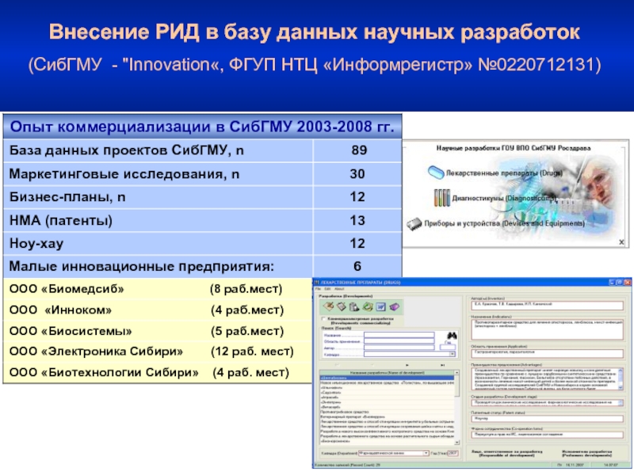Close the Drugs window
Image resolution: width=634 pixels, height=475 pixels.
(x=627, y=283)
